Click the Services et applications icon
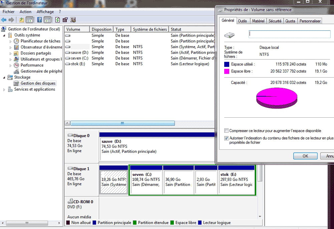This screenshot has width=334, height=229. click(10, 89)
